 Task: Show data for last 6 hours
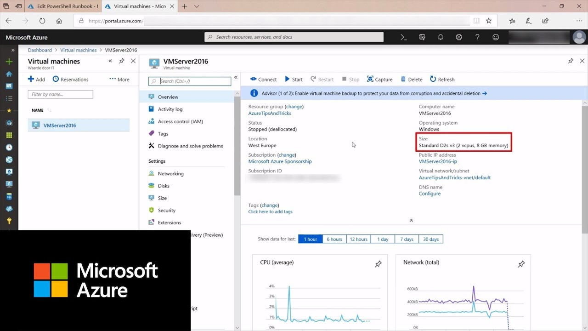click(334, 239)
